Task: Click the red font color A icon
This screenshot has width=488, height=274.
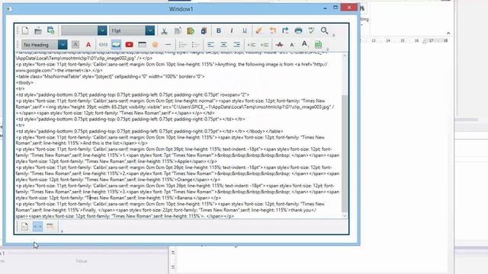Action: pos(88,45)
